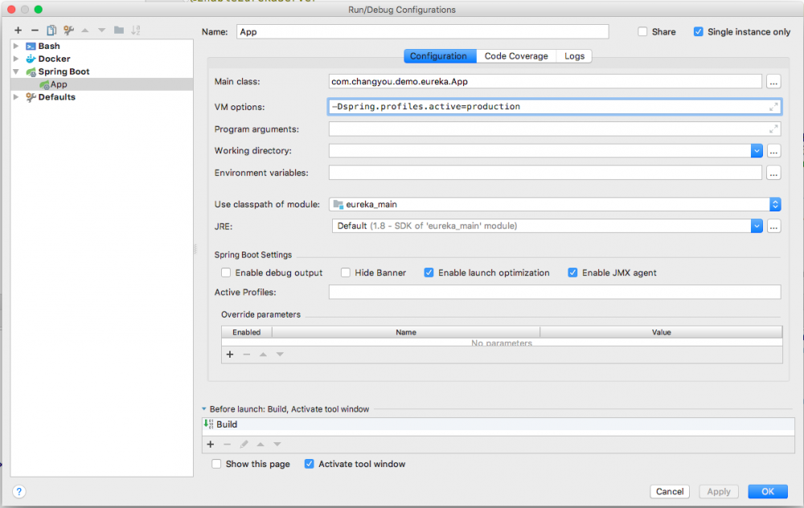The image size is (804, 508).
Task: Toggle Enable JMX agent
Action: click(x=572, y=272)
